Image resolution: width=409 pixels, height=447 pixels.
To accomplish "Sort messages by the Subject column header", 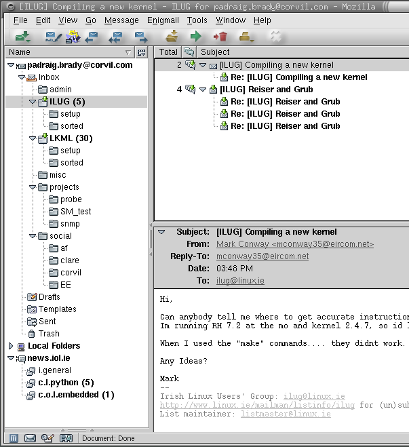I will tap(303, 52).
